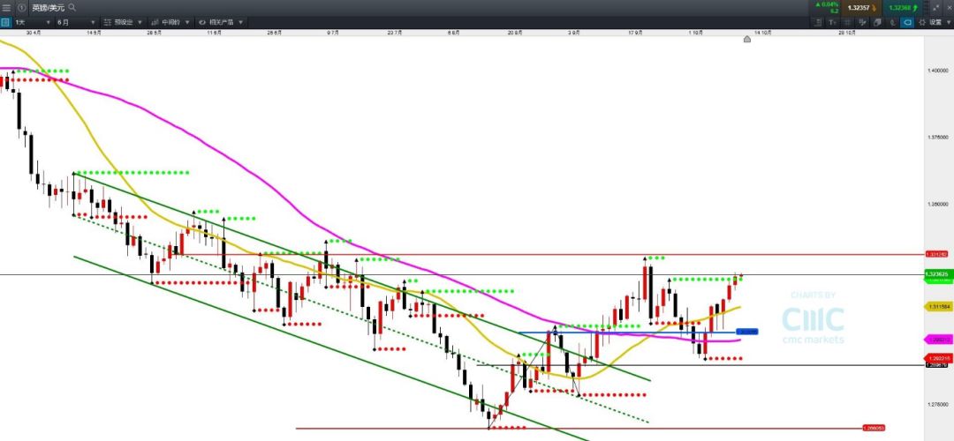Open chart settings via gear icon
Image resolution: width=954 pixels, height=441 pixels.
pyautogui.click(x=921, y=22)
